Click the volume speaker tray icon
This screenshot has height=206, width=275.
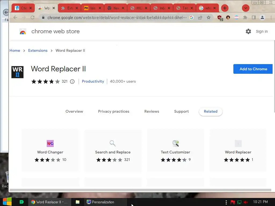point(245,202)
